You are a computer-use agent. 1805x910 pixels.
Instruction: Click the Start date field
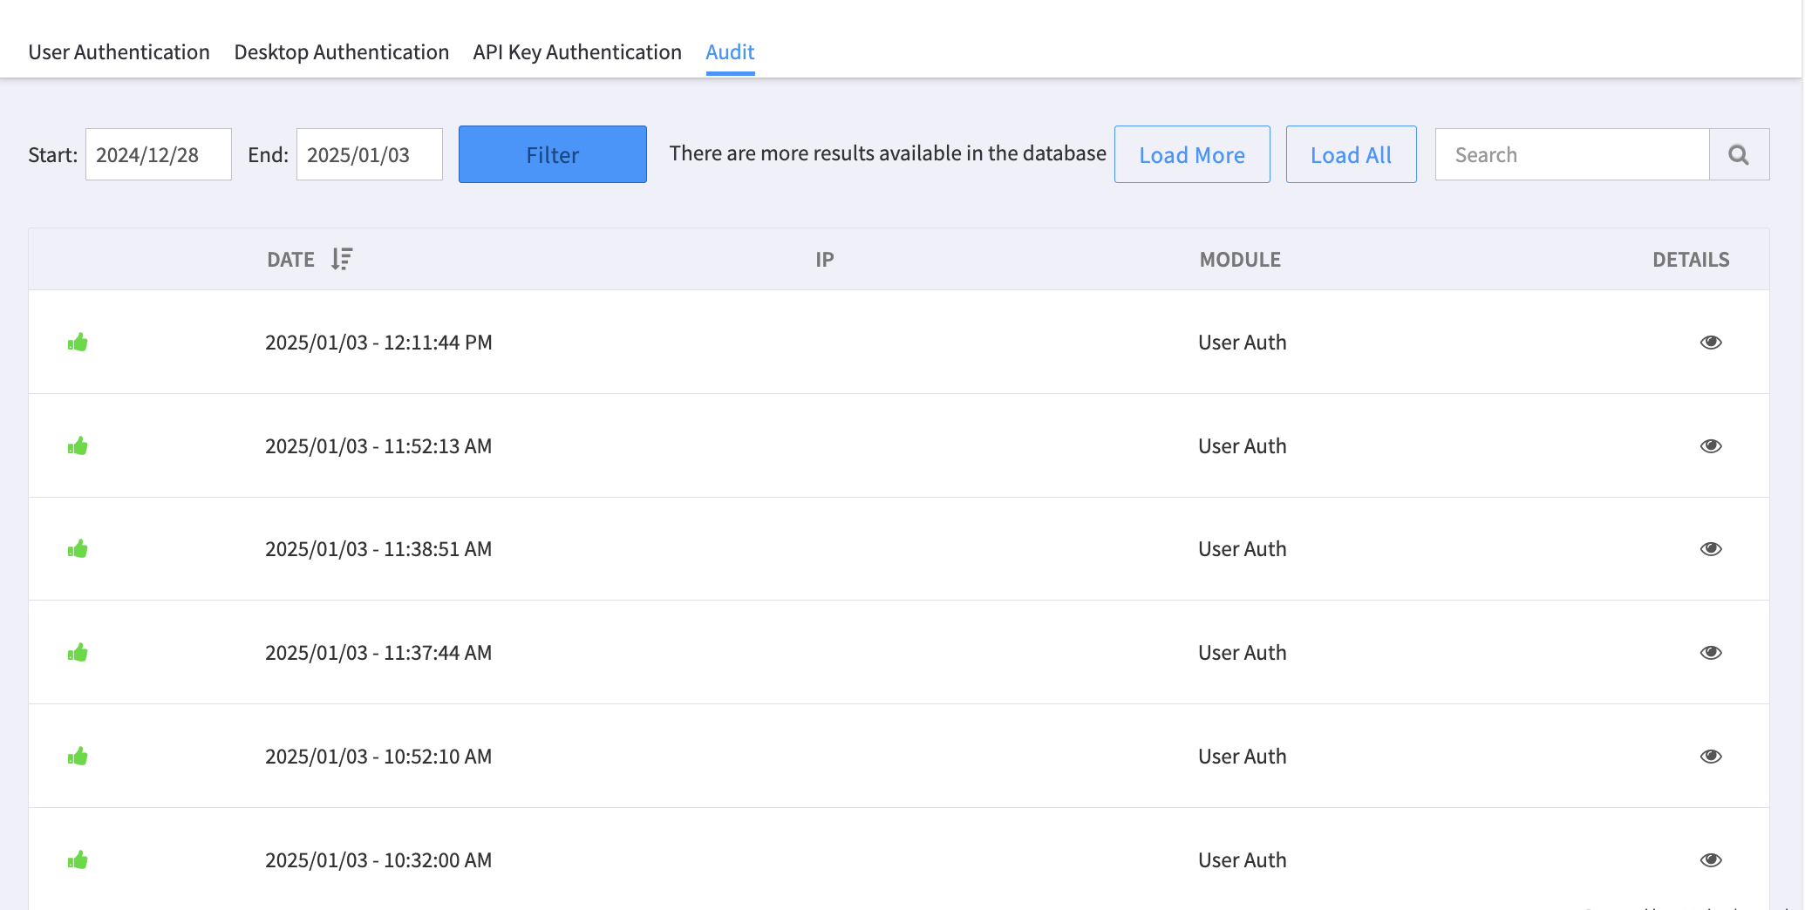coord(159,154)
